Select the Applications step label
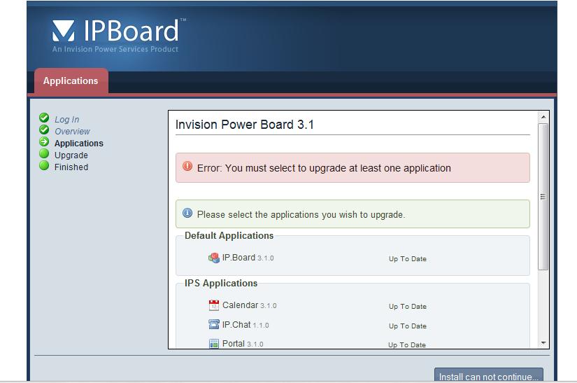Viewport: 577px width, 383px height. pos(79,144)
